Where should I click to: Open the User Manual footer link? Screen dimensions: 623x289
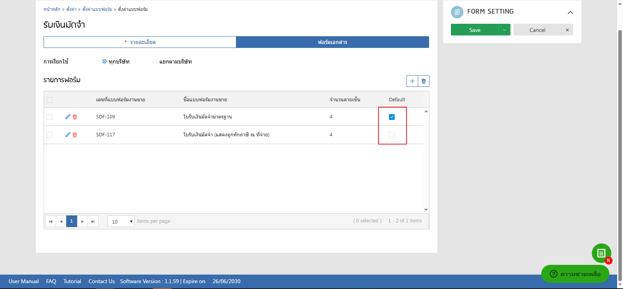(x=24, y=281)
